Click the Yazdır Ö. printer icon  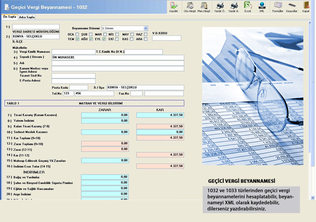point(220,7)
